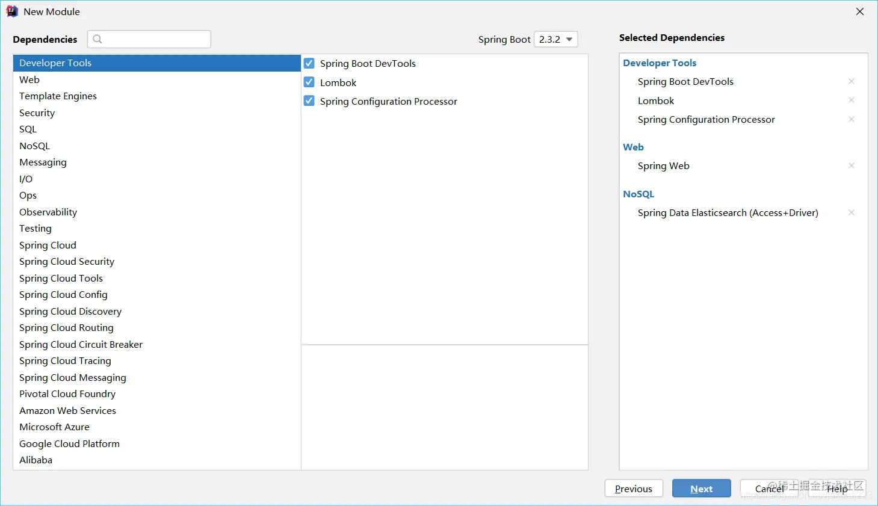Viewport: 878px width, 506px height.
Task: Uncheck Spring Configuration Processor checkbox
Action: 309,101
